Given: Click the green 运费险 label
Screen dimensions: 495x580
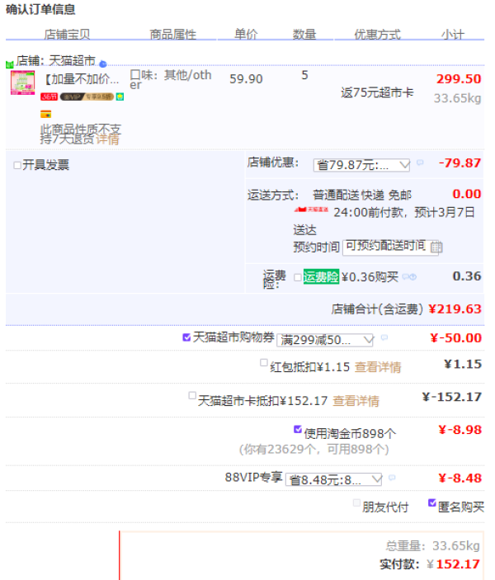Looking at the screenshot, I should tap(321, 276).
